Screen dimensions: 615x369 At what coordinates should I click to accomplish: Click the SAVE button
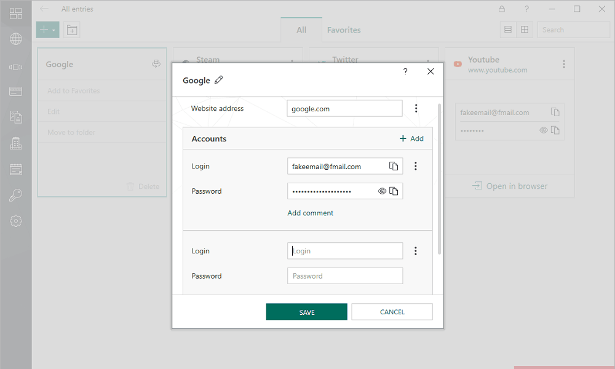pos(307,312)
